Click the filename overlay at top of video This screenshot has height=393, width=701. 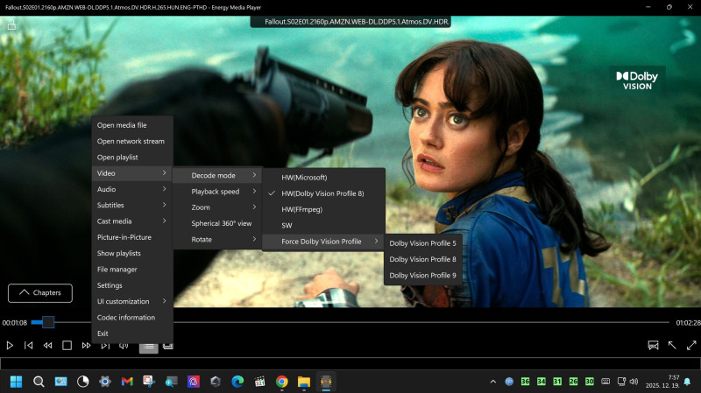click(x=350, y=21)
